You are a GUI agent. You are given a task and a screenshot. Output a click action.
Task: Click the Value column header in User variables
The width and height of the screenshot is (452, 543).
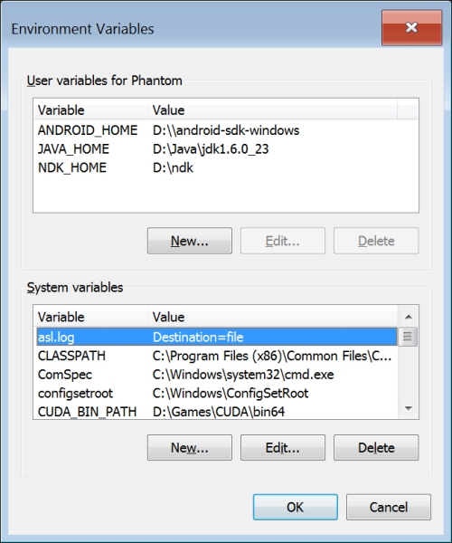pyautogui.click(x=273, y=110)
